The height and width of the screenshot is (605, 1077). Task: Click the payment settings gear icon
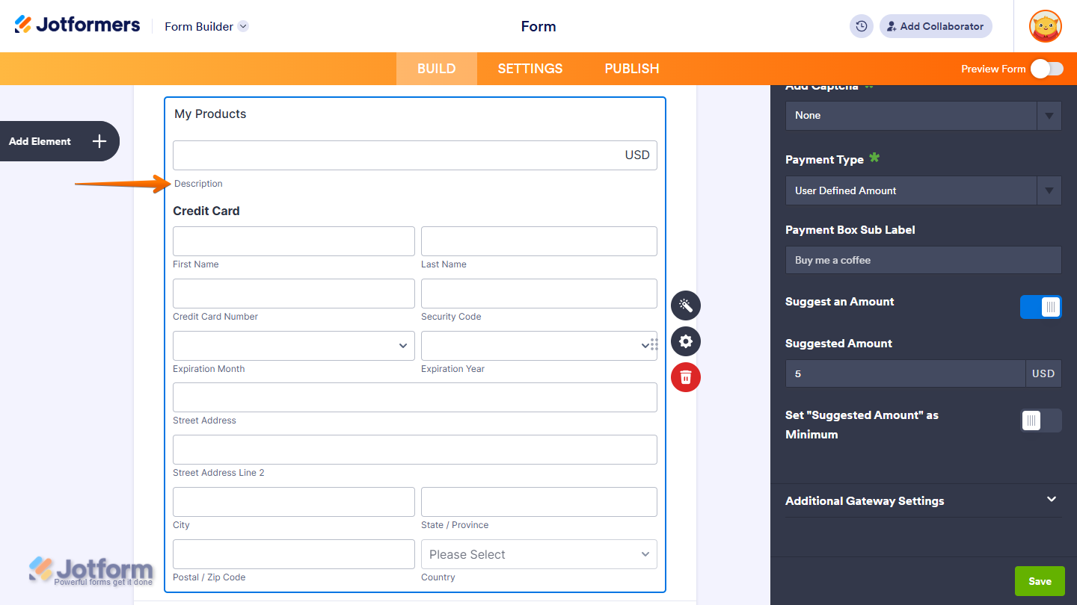(x=685, y=341)
